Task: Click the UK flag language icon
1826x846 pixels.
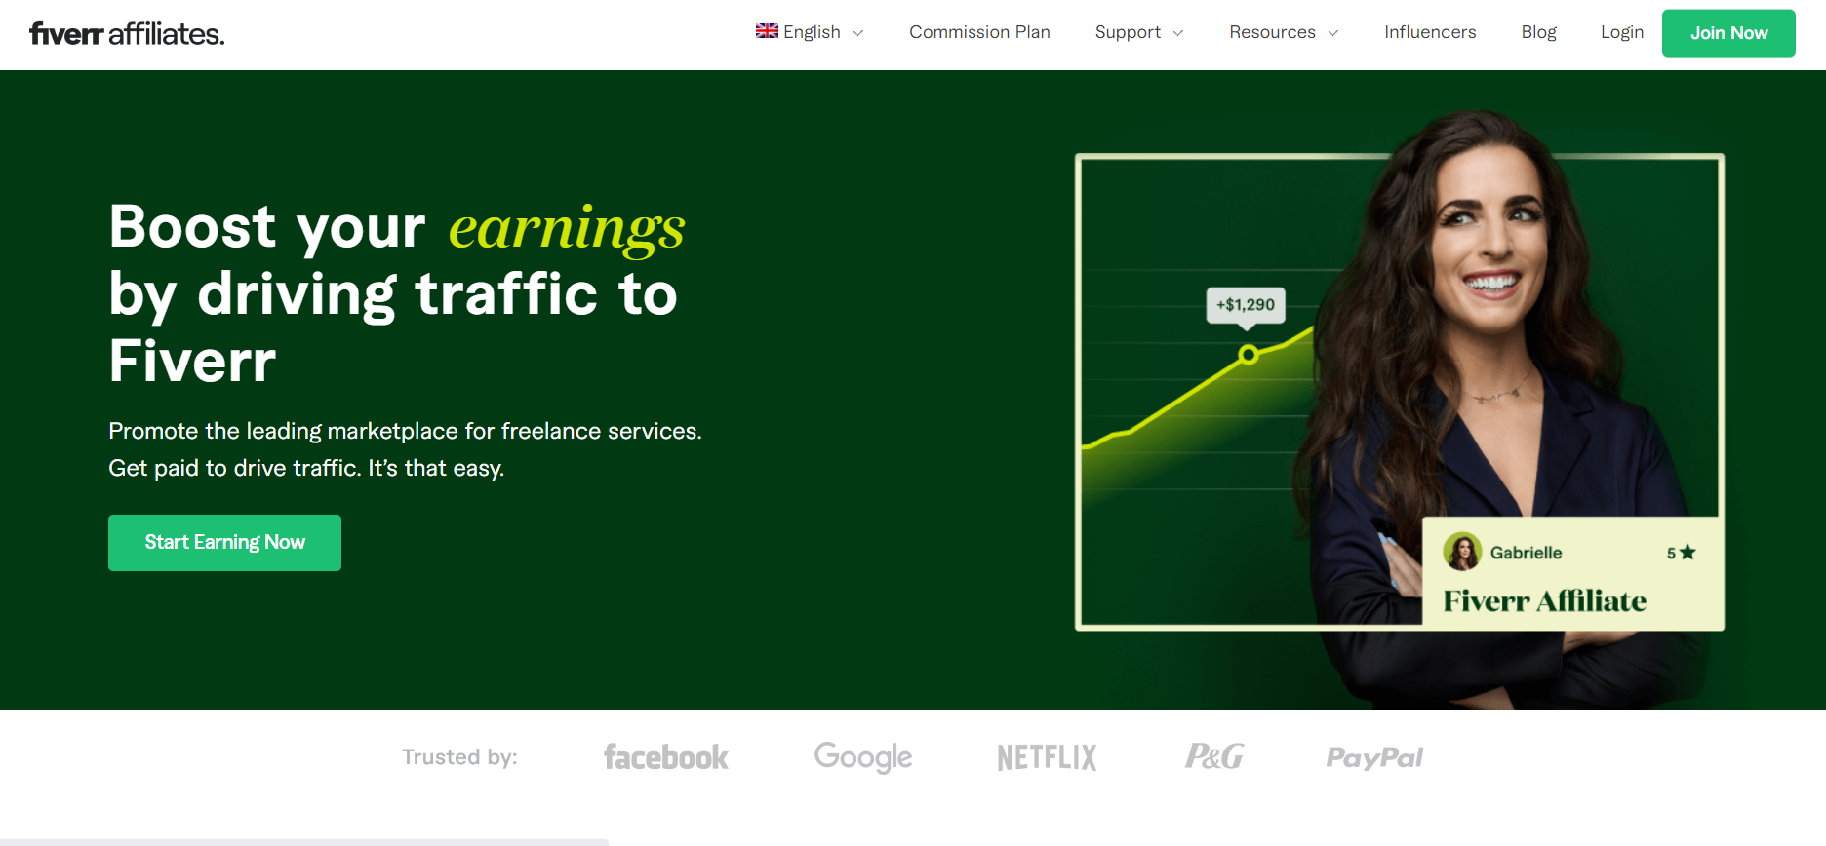Action: tap(767, 31)
